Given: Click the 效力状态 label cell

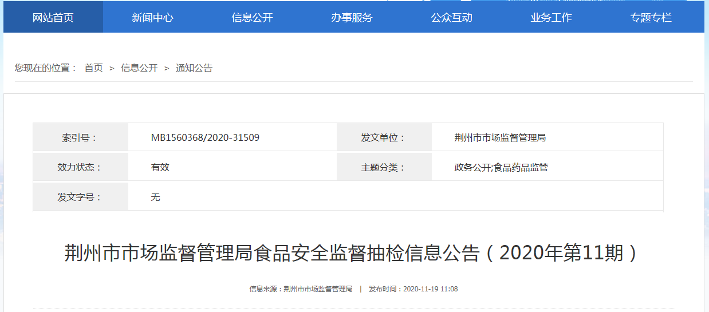Looking at the screenshot, I should (80, 167).
